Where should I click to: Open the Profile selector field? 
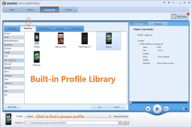(x=67, y=116)
